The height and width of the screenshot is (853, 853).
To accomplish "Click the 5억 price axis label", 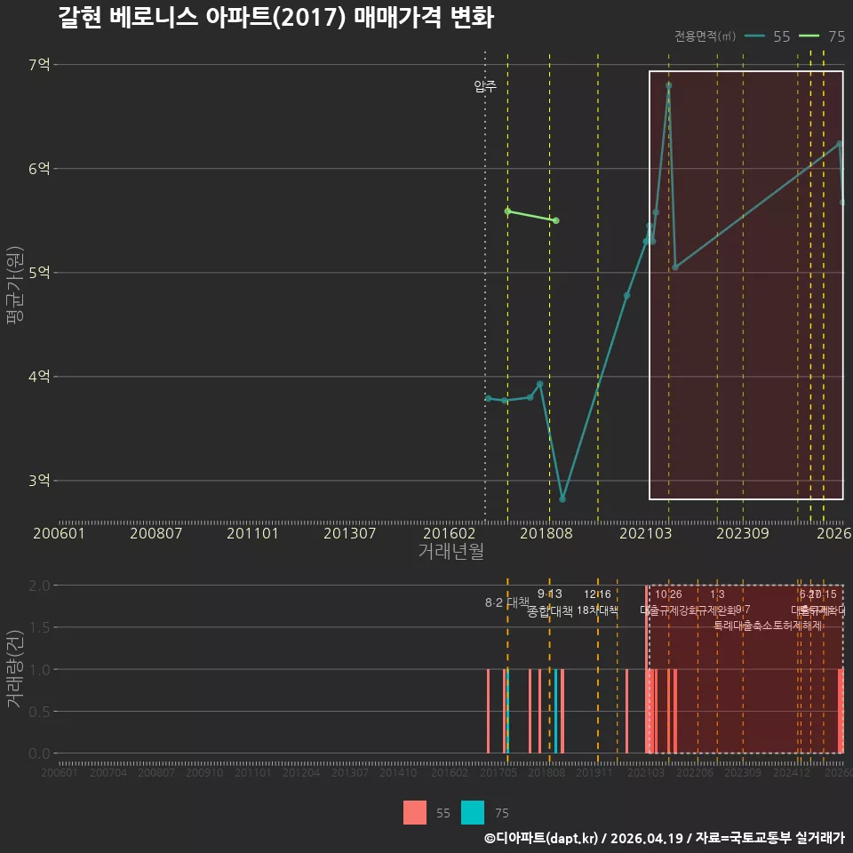I will click(39, 273).
